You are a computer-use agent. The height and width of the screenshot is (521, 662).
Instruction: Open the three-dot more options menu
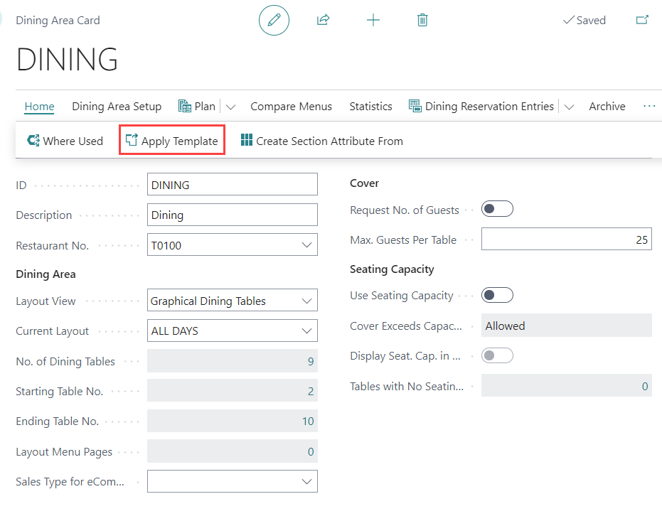[648, 106]
